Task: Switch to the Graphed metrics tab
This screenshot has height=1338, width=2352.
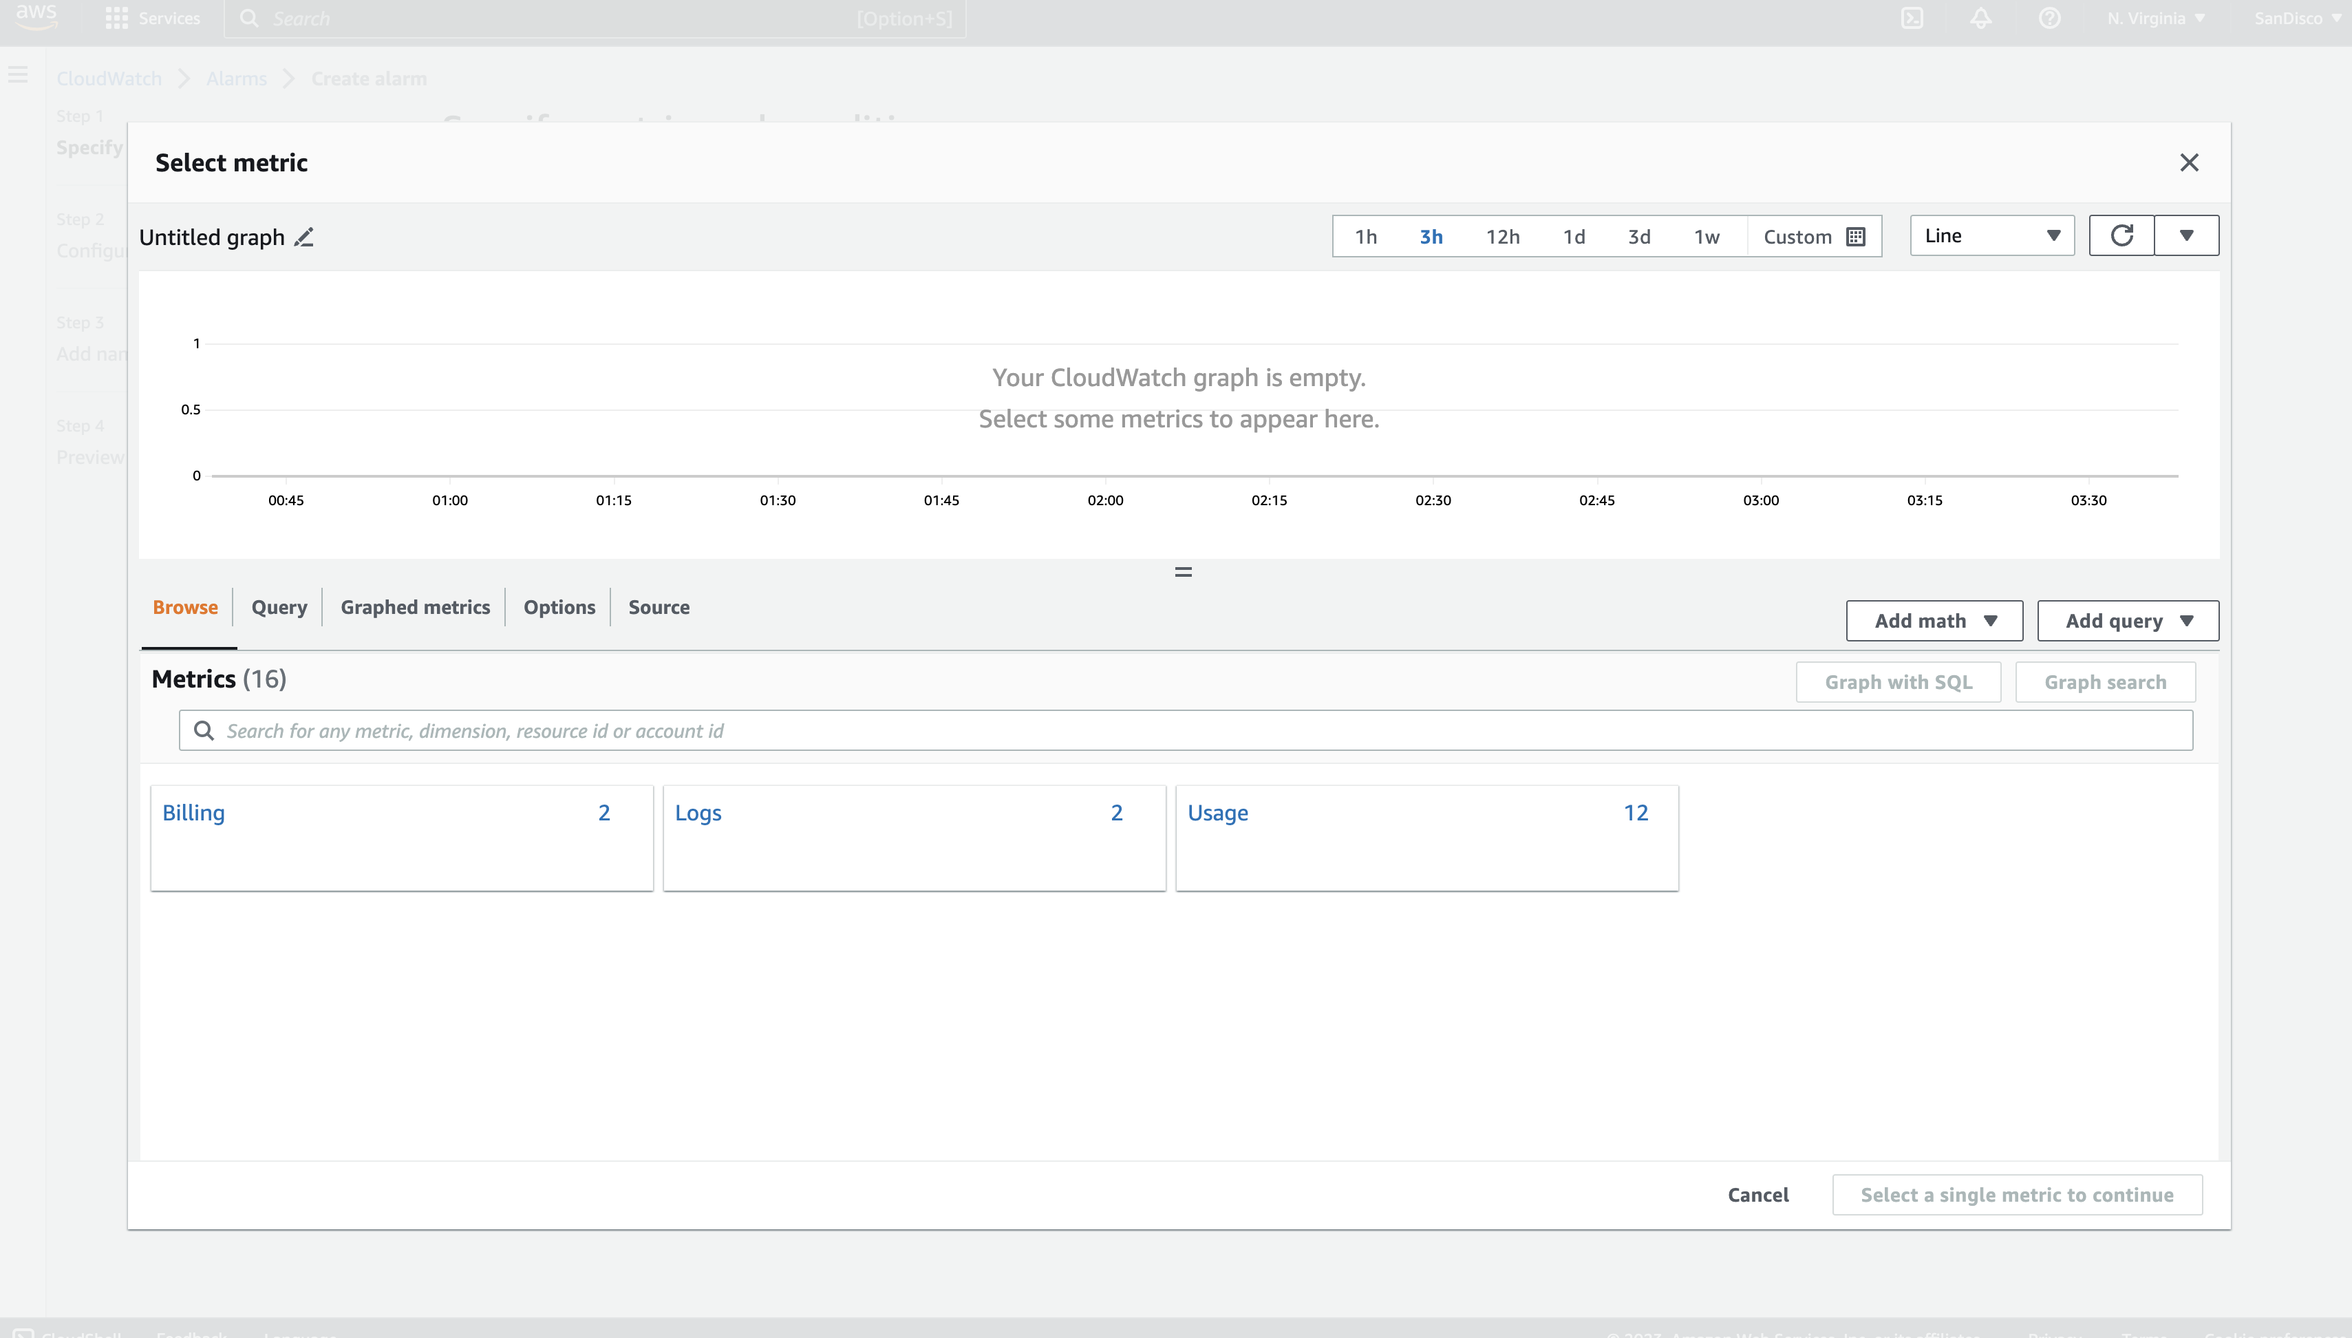Action: pyautogui.click(x=415, y=608)
